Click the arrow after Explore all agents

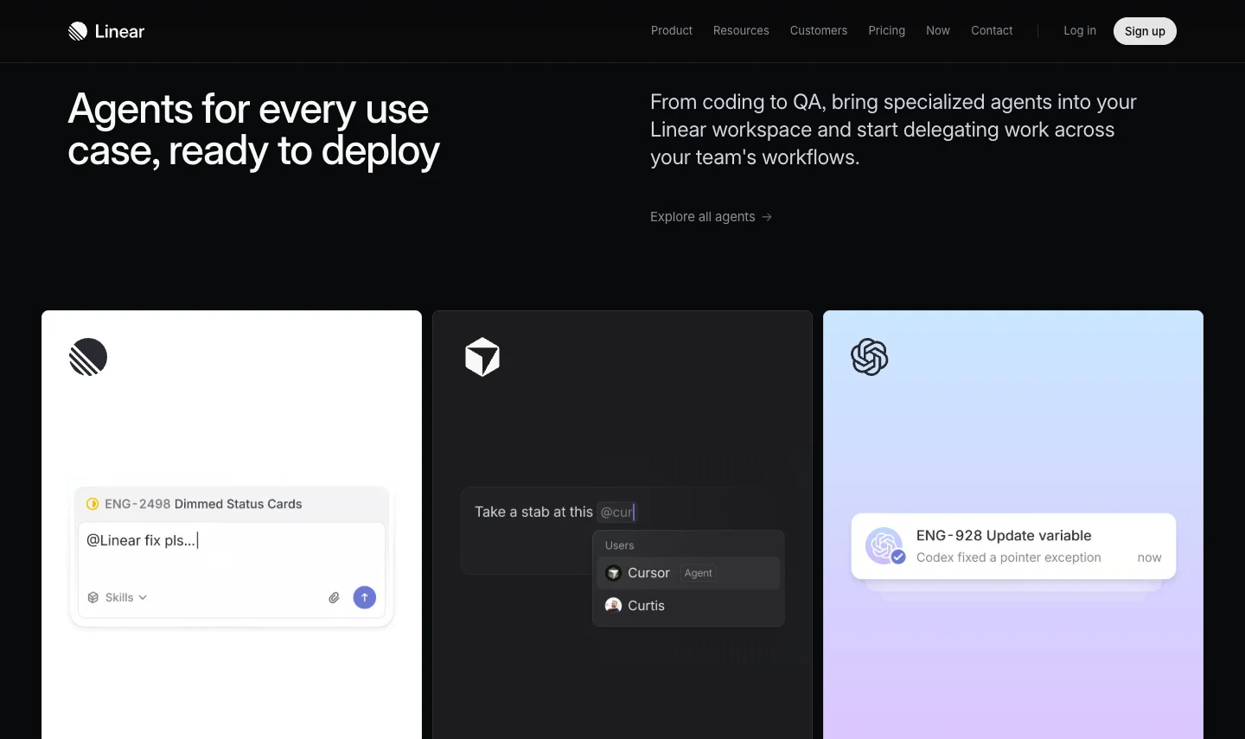767,217
